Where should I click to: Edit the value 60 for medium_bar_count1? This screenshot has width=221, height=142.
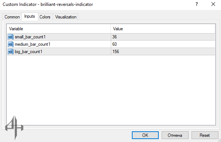click(x=163, y=44)
